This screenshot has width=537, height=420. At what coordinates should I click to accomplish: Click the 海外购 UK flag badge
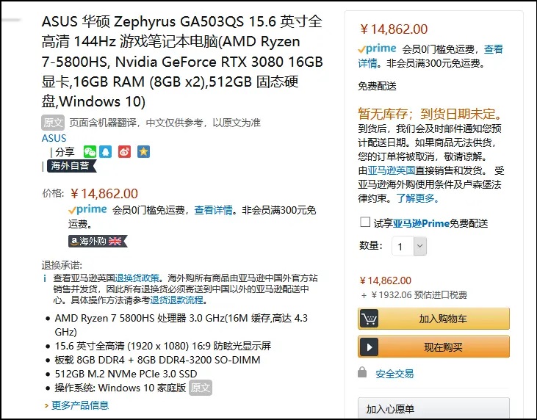point(98,242)
